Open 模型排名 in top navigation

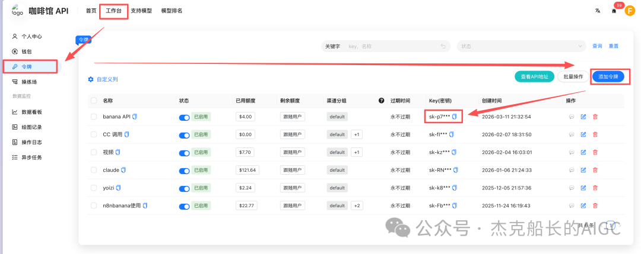[x=172, y=11]
